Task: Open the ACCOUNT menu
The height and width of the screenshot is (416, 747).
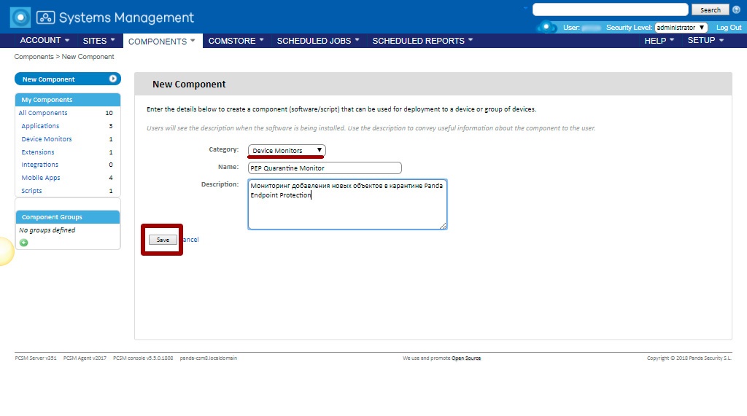Action: pyautogui.click(x=44, y=41)
